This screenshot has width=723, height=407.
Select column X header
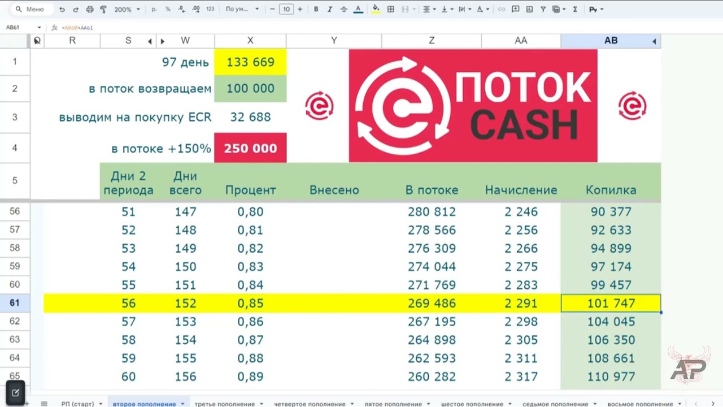click(250, 41)
